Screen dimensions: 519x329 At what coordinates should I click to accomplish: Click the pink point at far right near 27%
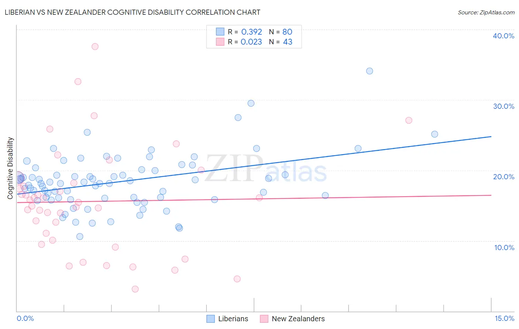tap(409, 120)
